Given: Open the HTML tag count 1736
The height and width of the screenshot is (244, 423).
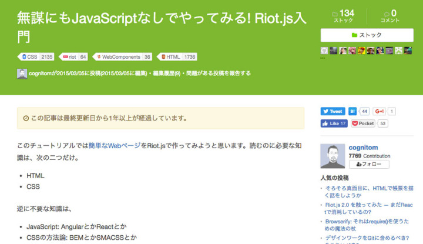Looking at the screenshot, I should pos(190,56).
